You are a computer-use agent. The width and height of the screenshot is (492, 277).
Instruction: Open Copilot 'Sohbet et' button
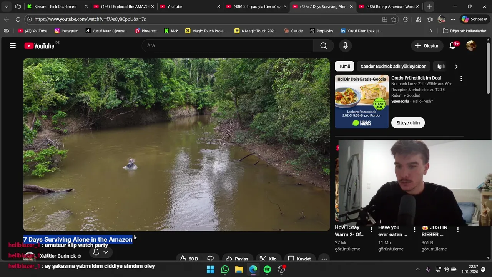tap(475, 19)
